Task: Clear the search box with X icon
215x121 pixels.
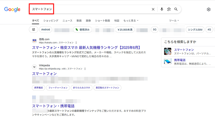Action: pyautogui.click(x=153, y=9)
